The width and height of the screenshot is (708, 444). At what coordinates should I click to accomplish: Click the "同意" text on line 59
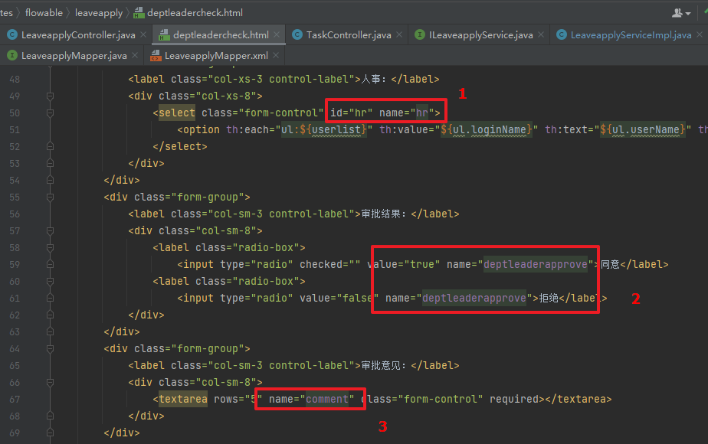click(x=610, y=264)
